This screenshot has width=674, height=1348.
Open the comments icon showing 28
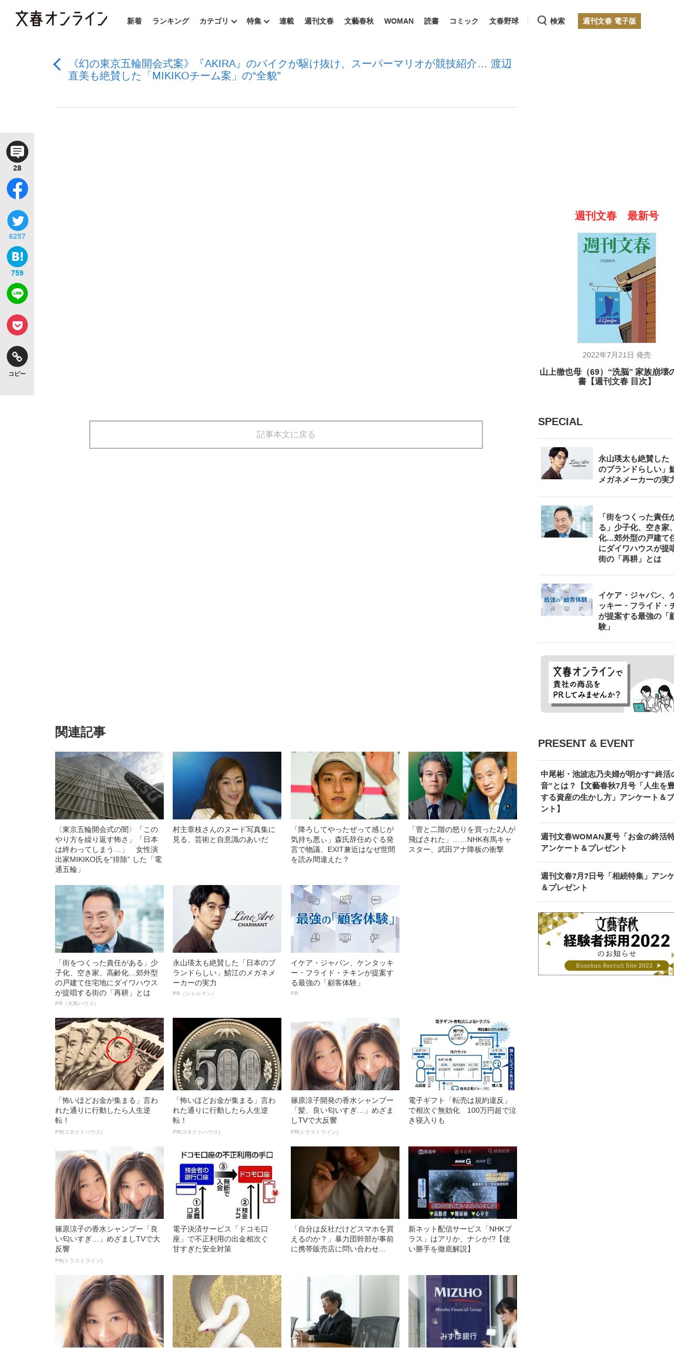[17, 152]
